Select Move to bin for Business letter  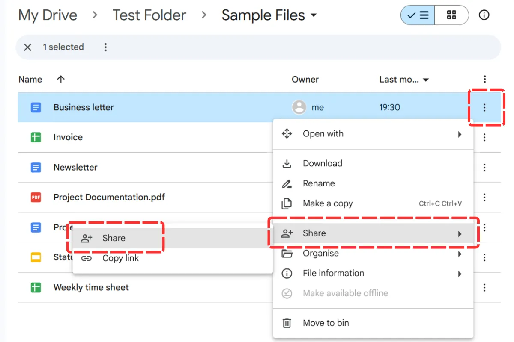click(326, 323)
